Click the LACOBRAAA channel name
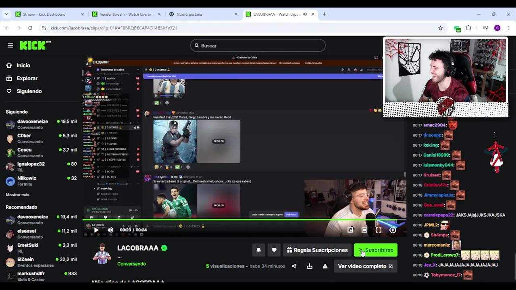The width and height of the screenshot is (516, 290). [138, 248]
